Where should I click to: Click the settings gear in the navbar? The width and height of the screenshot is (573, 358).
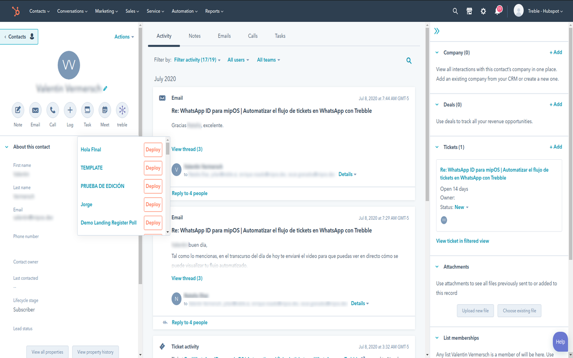(483, 11)
